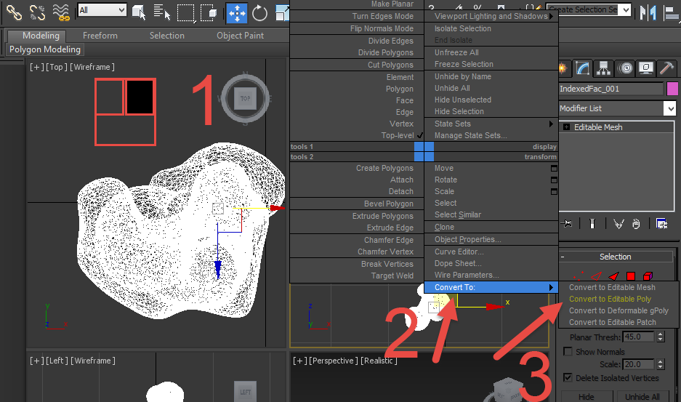The height and width of the screenshot is (402, 681).
Task: Select Isolate Selection in quad menu
Action: click(x=463, y=28)
